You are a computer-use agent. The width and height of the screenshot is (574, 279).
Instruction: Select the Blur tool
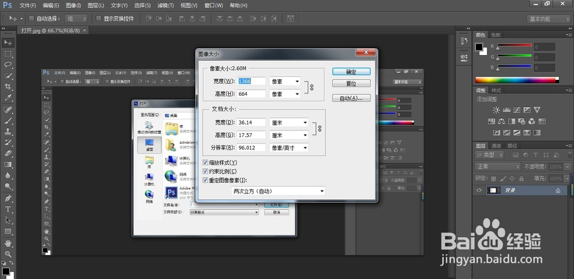7,176
